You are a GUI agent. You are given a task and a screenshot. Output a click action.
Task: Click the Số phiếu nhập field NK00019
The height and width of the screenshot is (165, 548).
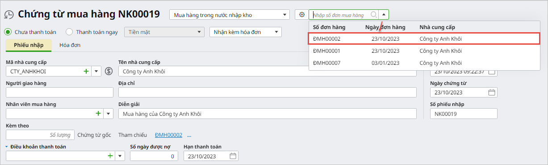click(464, 114)
